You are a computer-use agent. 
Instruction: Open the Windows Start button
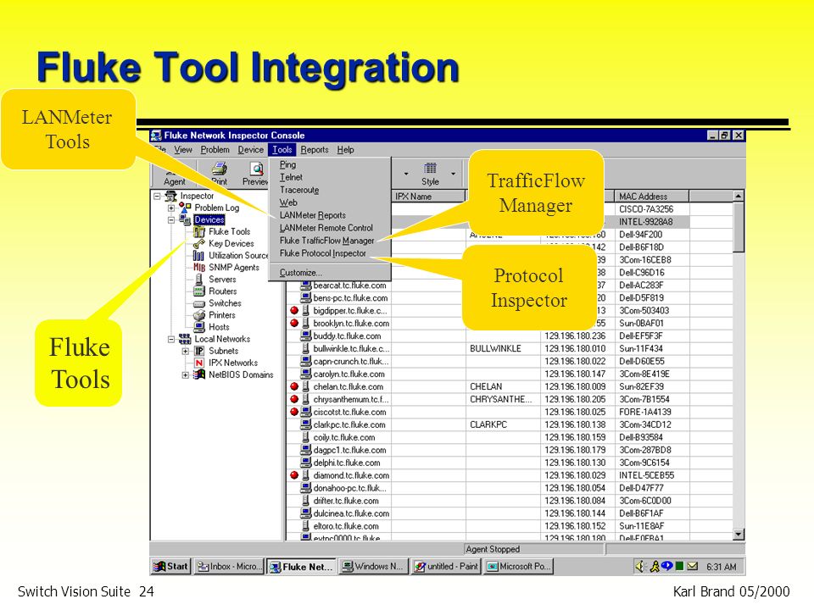coord(170,567)
